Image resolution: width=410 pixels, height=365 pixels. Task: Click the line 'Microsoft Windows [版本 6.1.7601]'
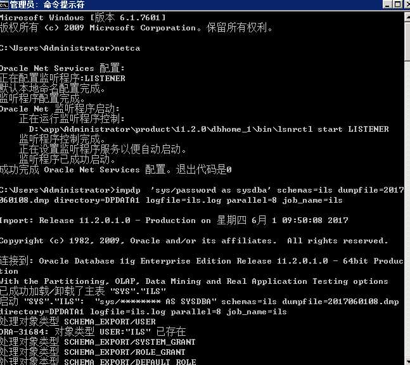(x=82, y=18)
